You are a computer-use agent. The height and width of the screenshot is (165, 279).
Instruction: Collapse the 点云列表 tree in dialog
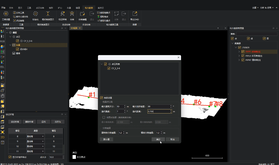[102, 64]
